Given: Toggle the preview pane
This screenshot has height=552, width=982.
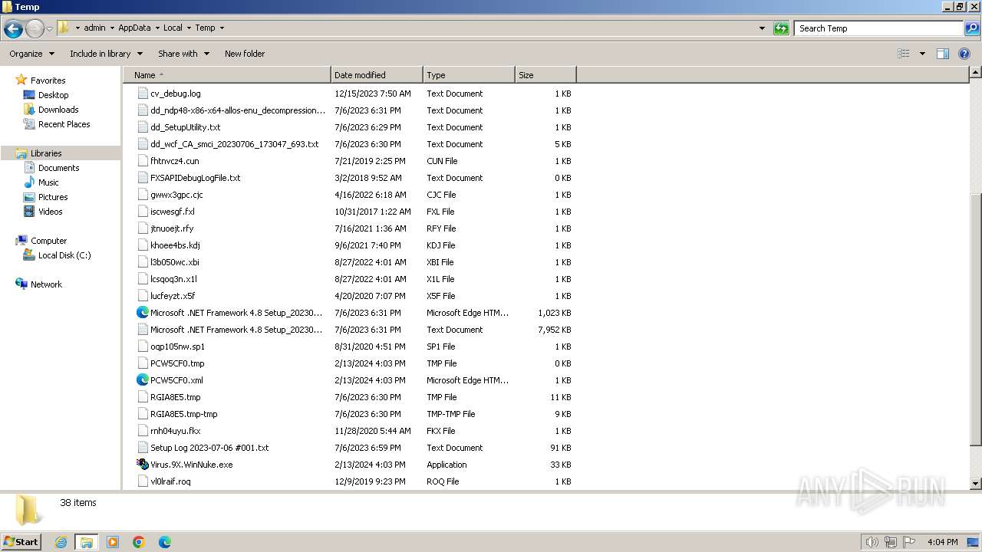Looking at the screenshot, I should (943, 54).
